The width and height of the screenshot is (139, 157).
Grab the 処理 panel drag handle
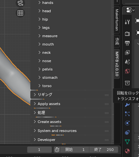(107, 113)
